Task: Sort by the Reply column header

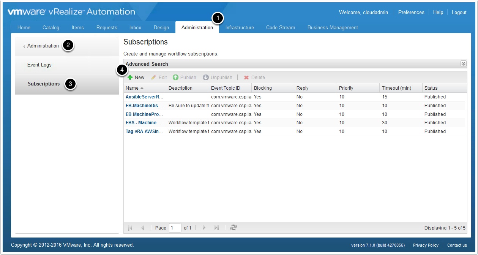Action: (316, 88)
